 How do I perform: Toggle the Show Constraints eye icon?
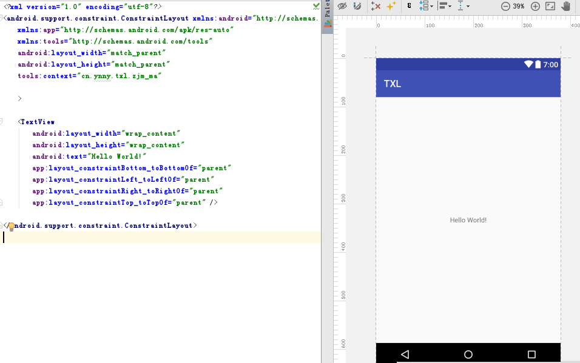(x=342, y=6)
